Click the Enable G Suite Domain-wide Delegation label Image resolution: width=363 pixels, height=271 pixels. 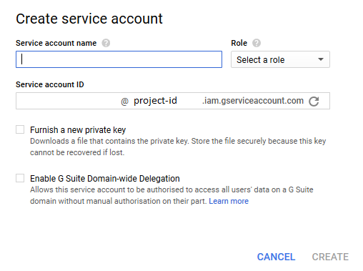(105, 179)
